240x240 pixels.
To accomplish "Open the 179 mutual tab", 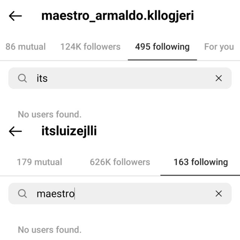I will tap(39, 162).
